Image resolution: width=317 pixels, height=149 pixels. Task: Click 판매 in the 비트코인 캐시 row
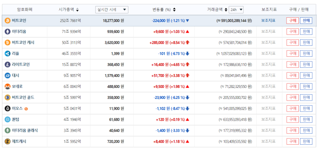point(306,43)
